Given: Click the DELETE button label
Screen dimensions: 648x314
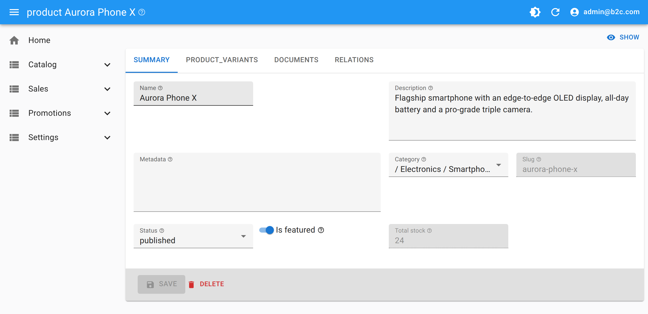Looking at the screenshot, I should point(212,284).
